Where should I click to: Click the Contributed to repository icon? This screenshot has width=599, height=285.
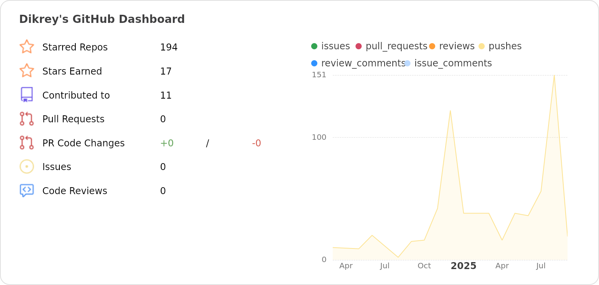[x=27, y=95]
